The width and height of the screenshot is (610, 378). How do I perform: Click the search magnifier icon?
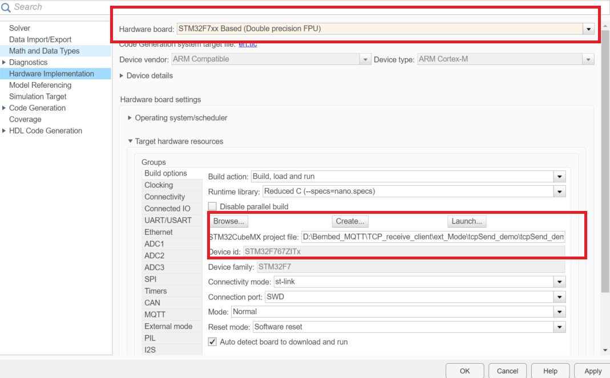6,7
